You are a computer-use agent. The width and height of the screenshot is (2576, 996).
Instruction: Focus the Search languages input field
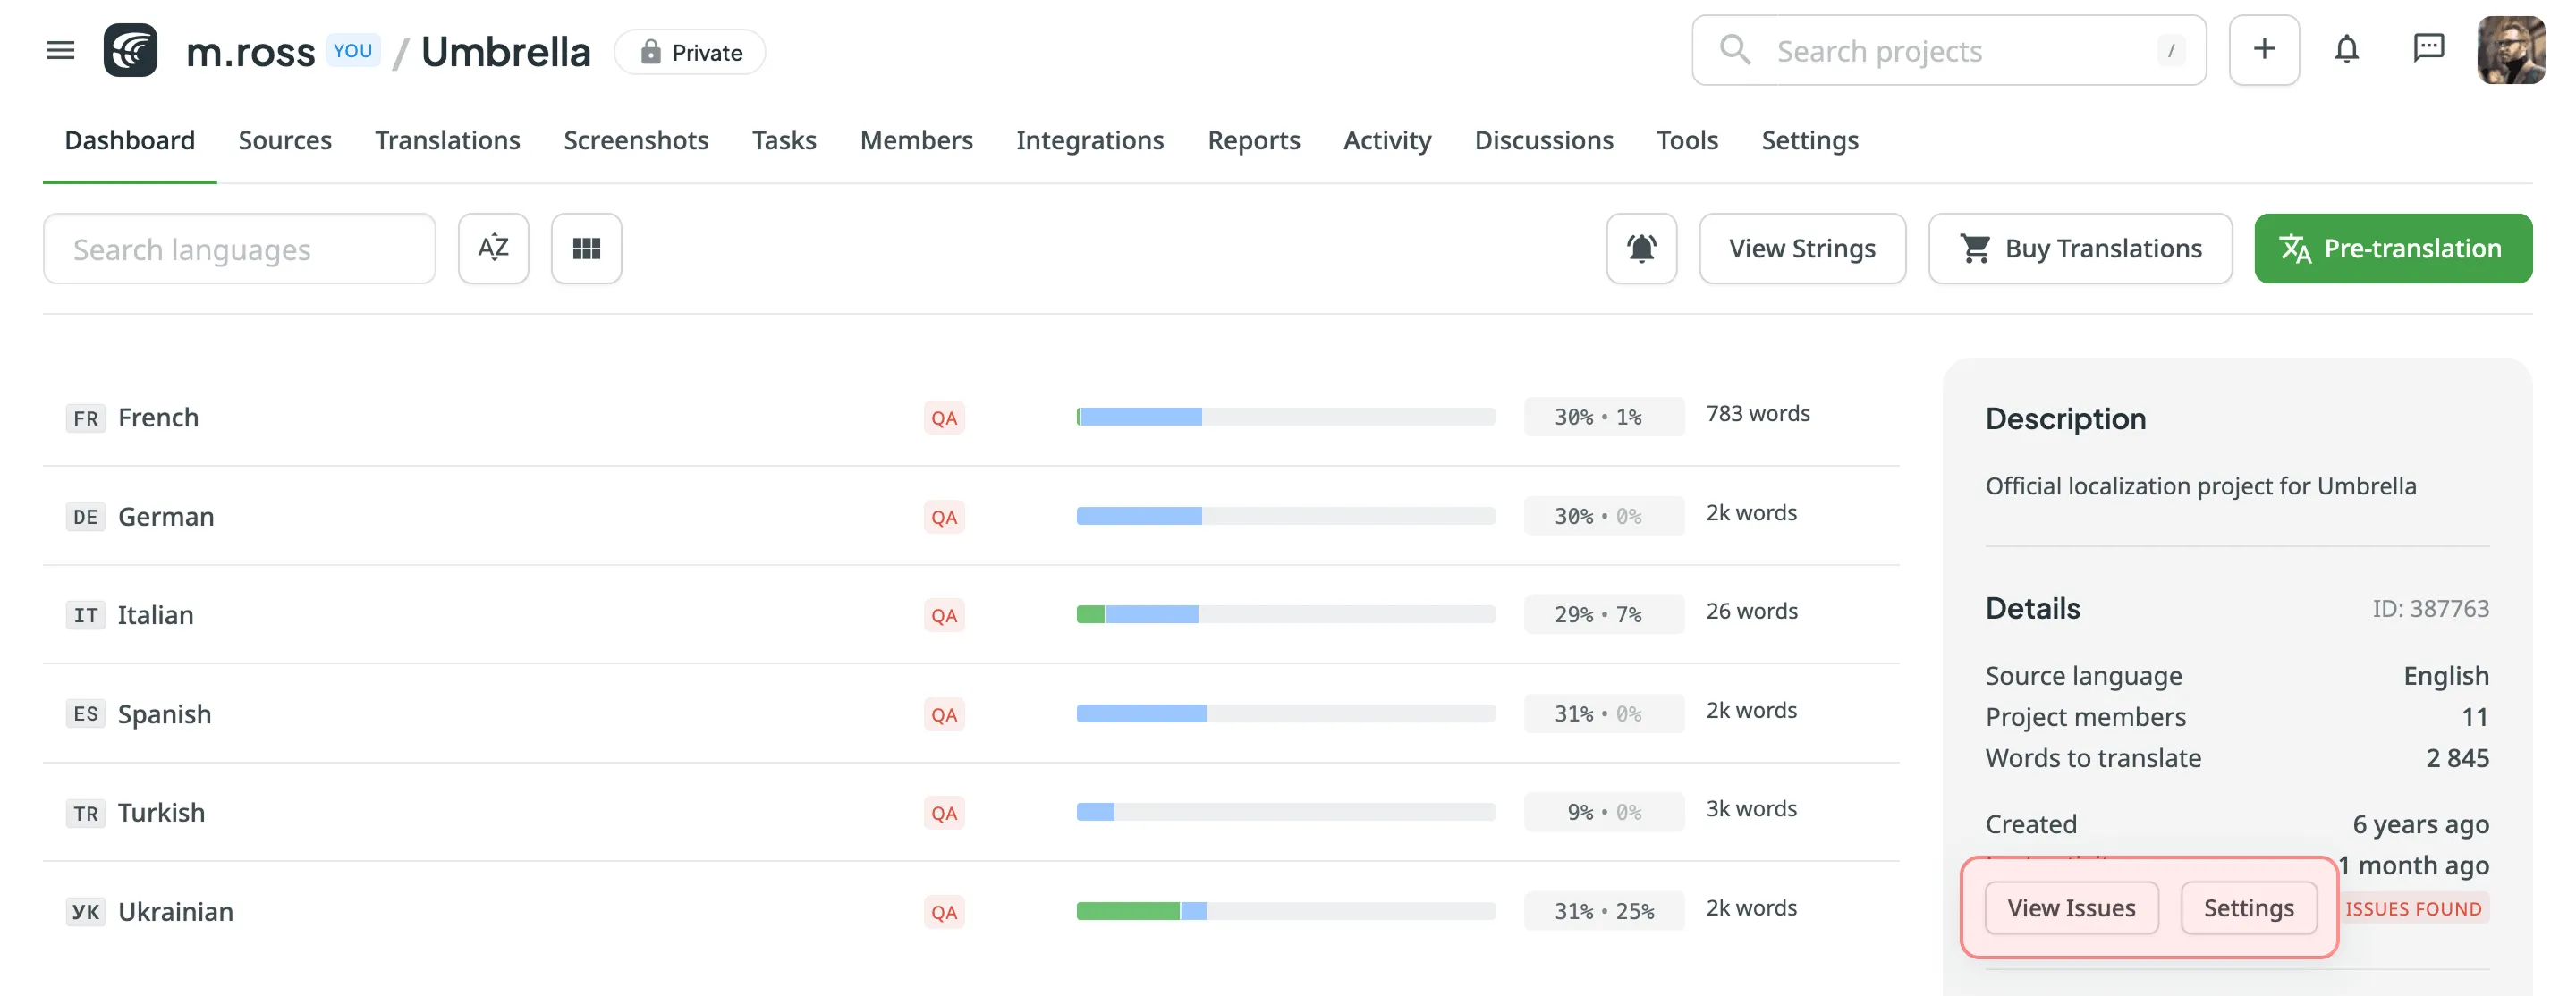[239, 249]
